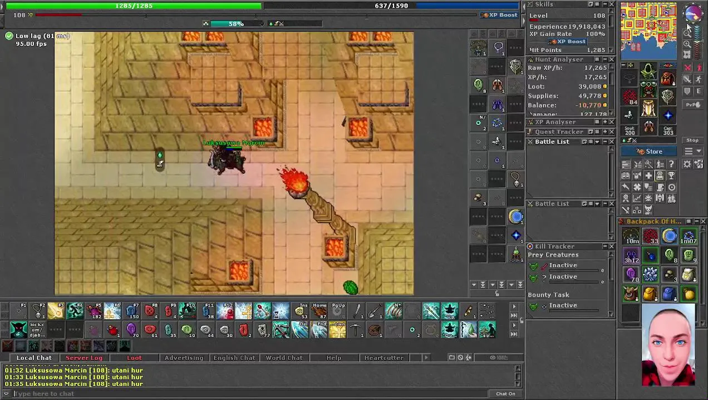Toggle the PvP mode button

(692, 104)
